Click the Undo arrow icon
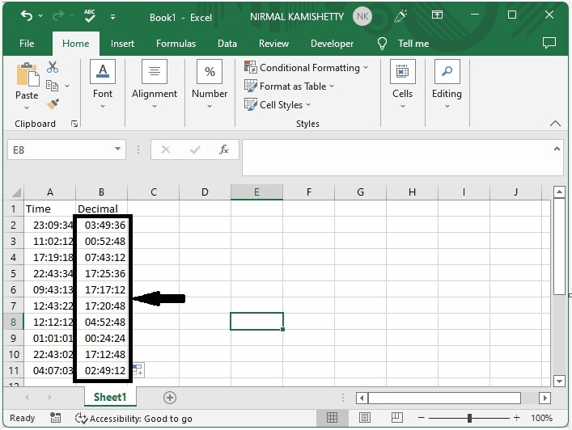The height and width of the screenshot is (430, 572). click(x=27, y=15)
